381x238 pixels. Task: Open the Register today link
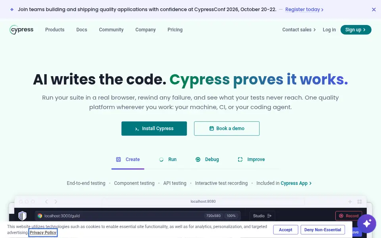click(x=304, y=10)
